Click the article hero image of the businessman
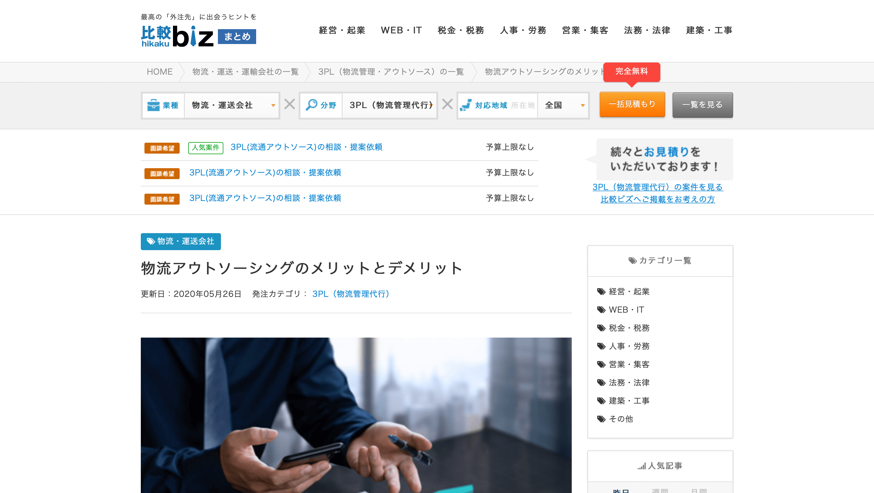This screenshot has width=874, height=493. 356,415
